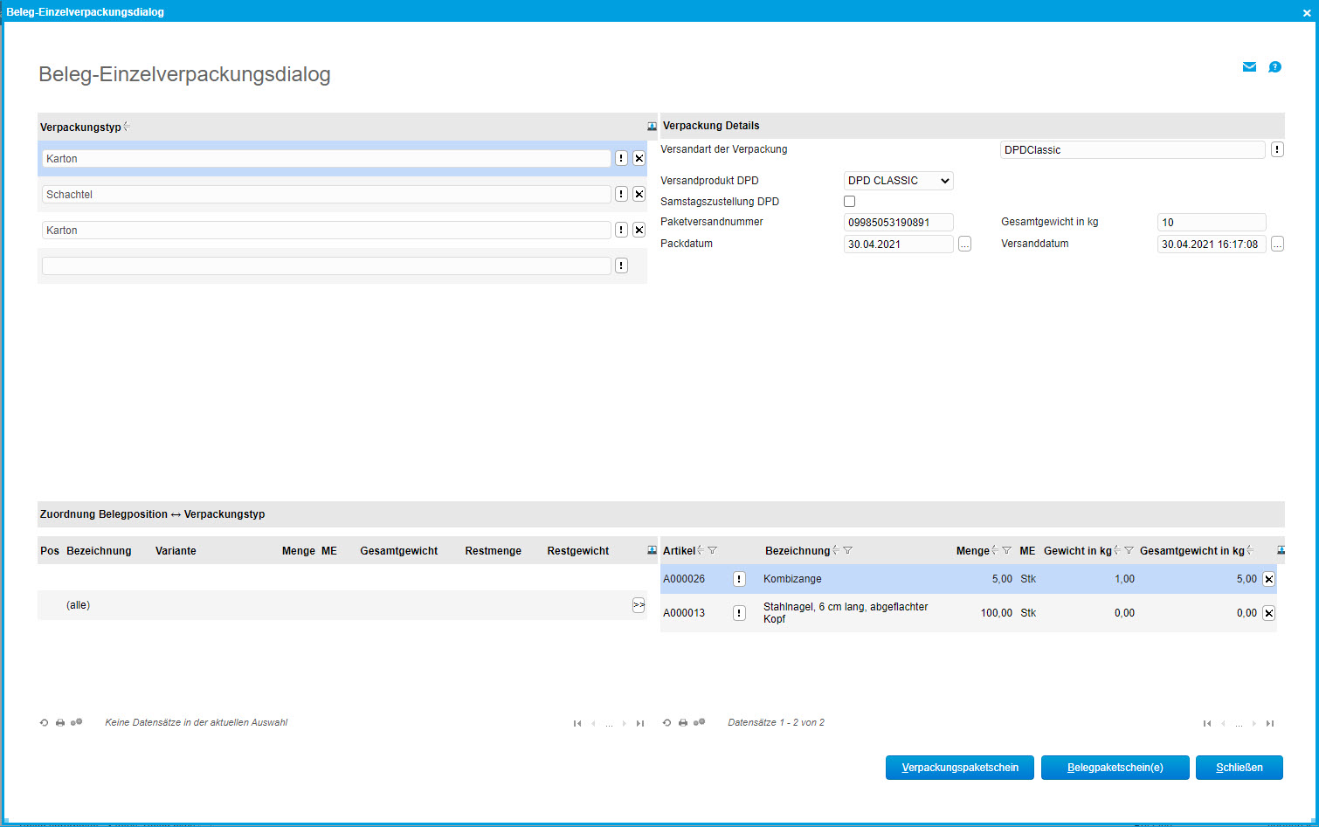Image resolution: width=1319 pixels, height=827 pixels.
Task: Click export icon of right article table header
Action: (1281, 550)
